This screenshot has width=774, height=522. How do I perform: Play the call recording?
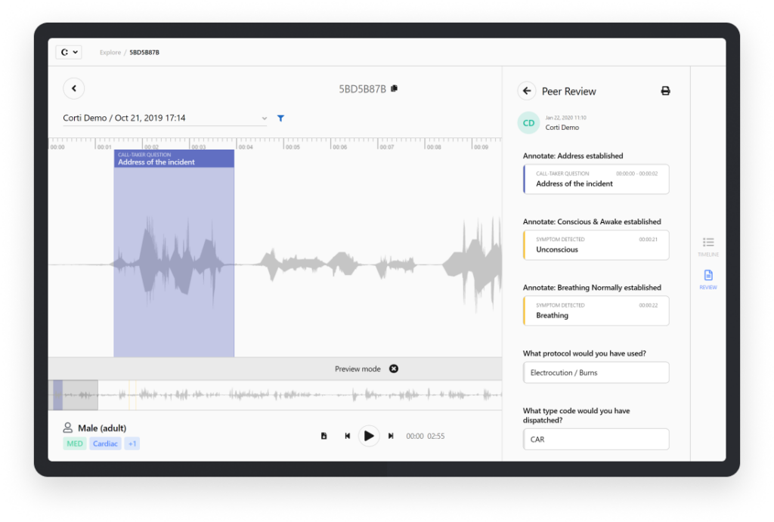pyautogui.click(x=369, y=436)
